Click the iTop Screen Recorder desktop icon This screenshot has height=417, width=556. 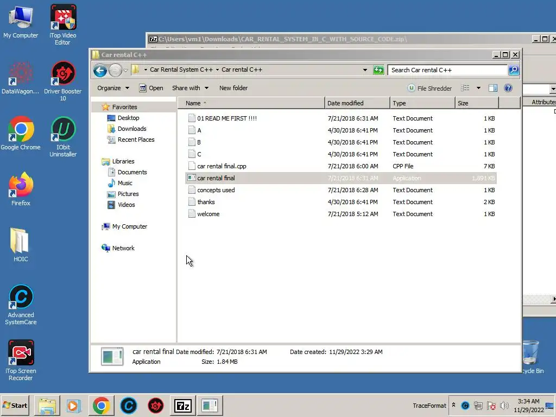coord(21,361)
